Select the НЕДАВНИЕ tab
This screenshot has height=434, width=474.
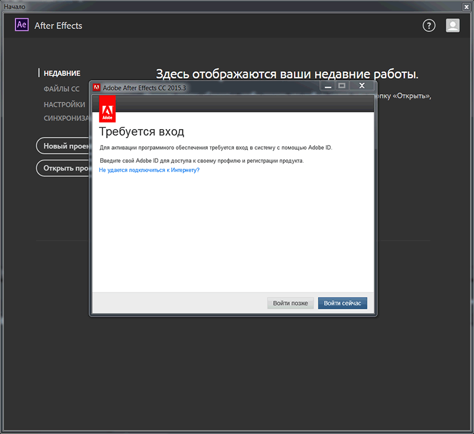(62, 73)
